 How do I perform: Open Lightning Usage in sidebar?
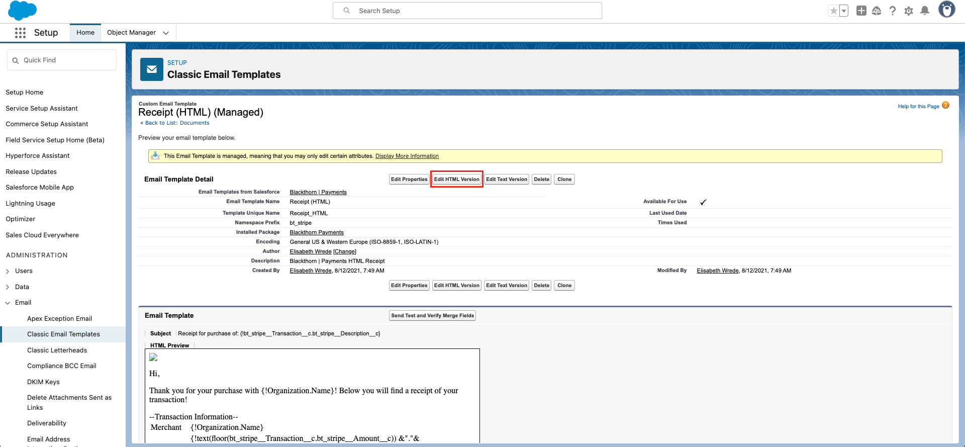coord(31,204)
